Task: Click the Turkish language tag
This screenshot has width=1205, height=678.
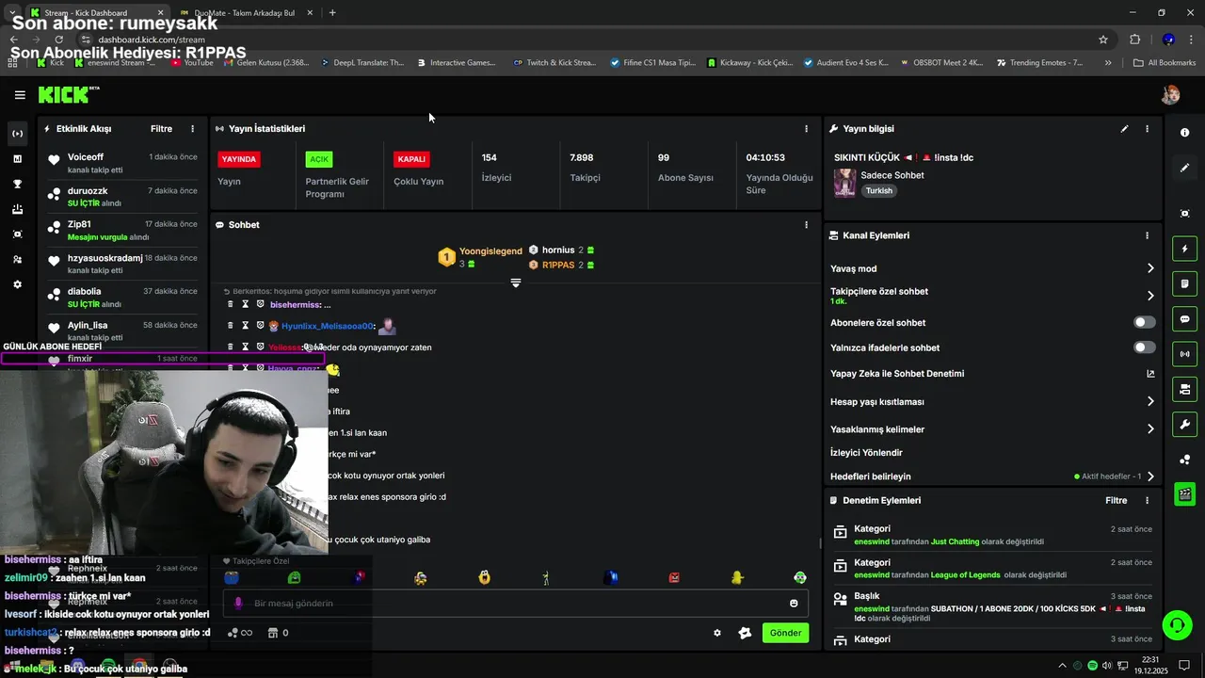Action: 878,190
